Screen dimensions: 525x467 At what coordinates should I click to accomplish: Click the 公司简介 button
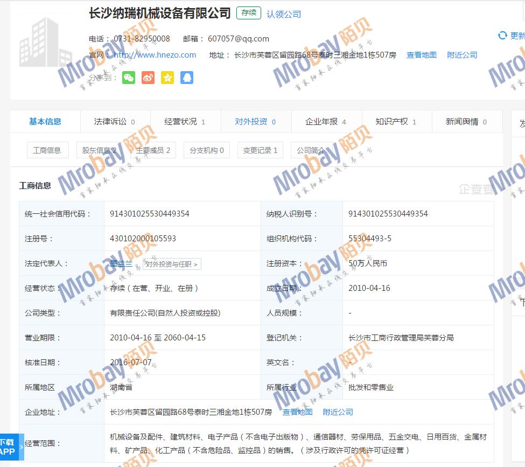tap(311, 150)
